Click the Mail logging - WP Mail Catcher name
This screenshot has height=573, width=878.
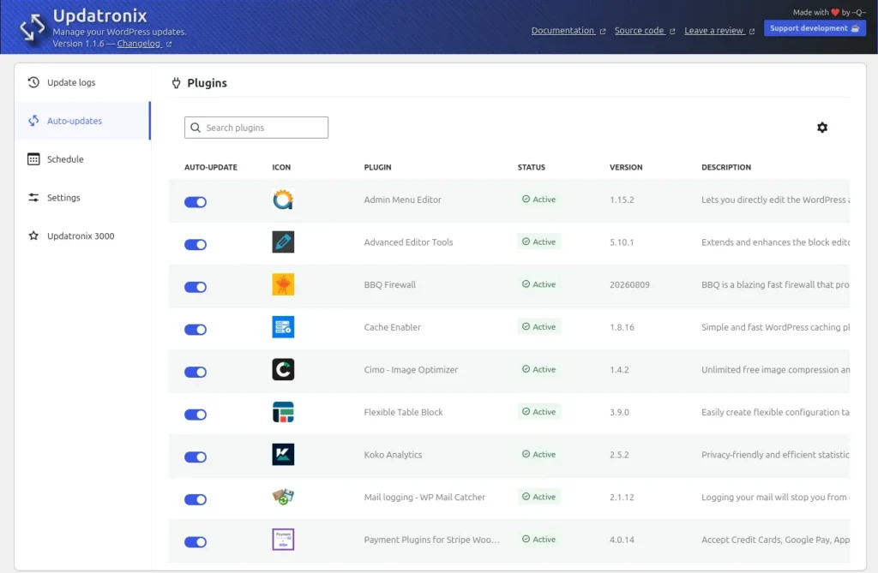pos(424,497)
